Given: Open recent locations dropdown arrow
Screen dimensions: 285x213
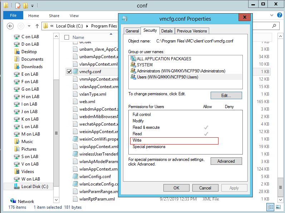Looking at the screenshot, I should [29, 26].
